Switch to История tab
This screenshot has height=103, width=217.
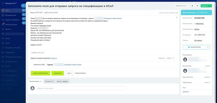pos(49,81)
